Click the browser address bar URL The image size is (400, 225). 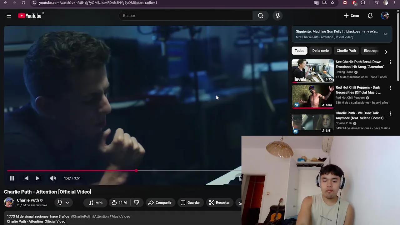click(x=98, y=3)
